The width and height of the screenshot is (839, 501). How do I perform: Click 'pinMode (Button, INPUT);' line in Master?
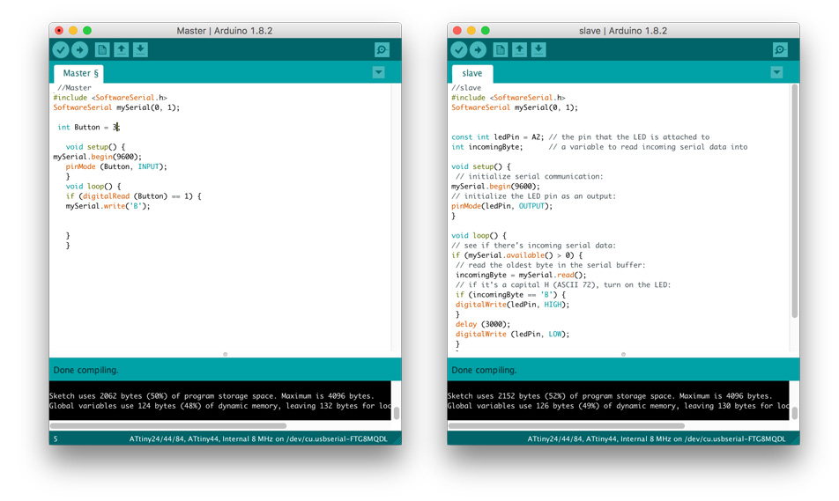pyautogui.click(x=116, y=166)
